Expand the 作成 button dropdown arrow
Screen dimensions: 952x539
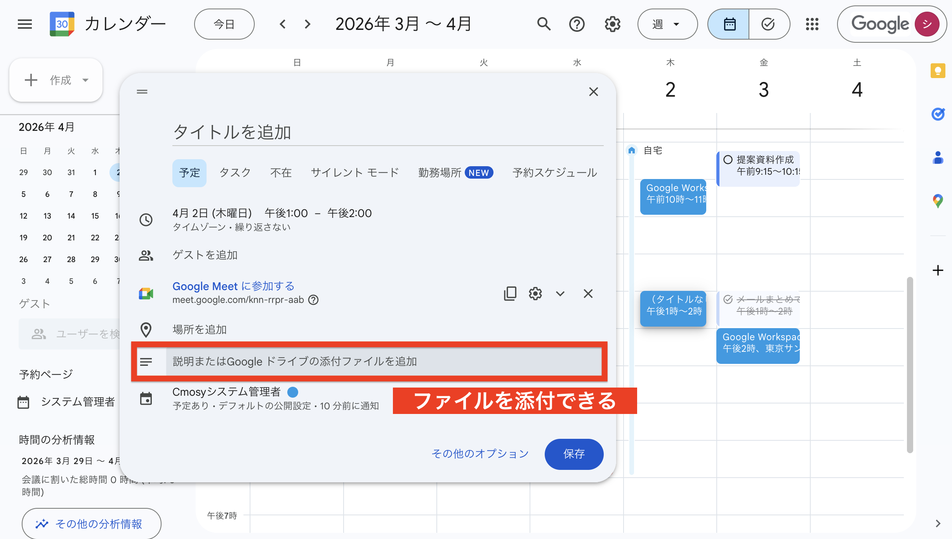click(85, 80)
